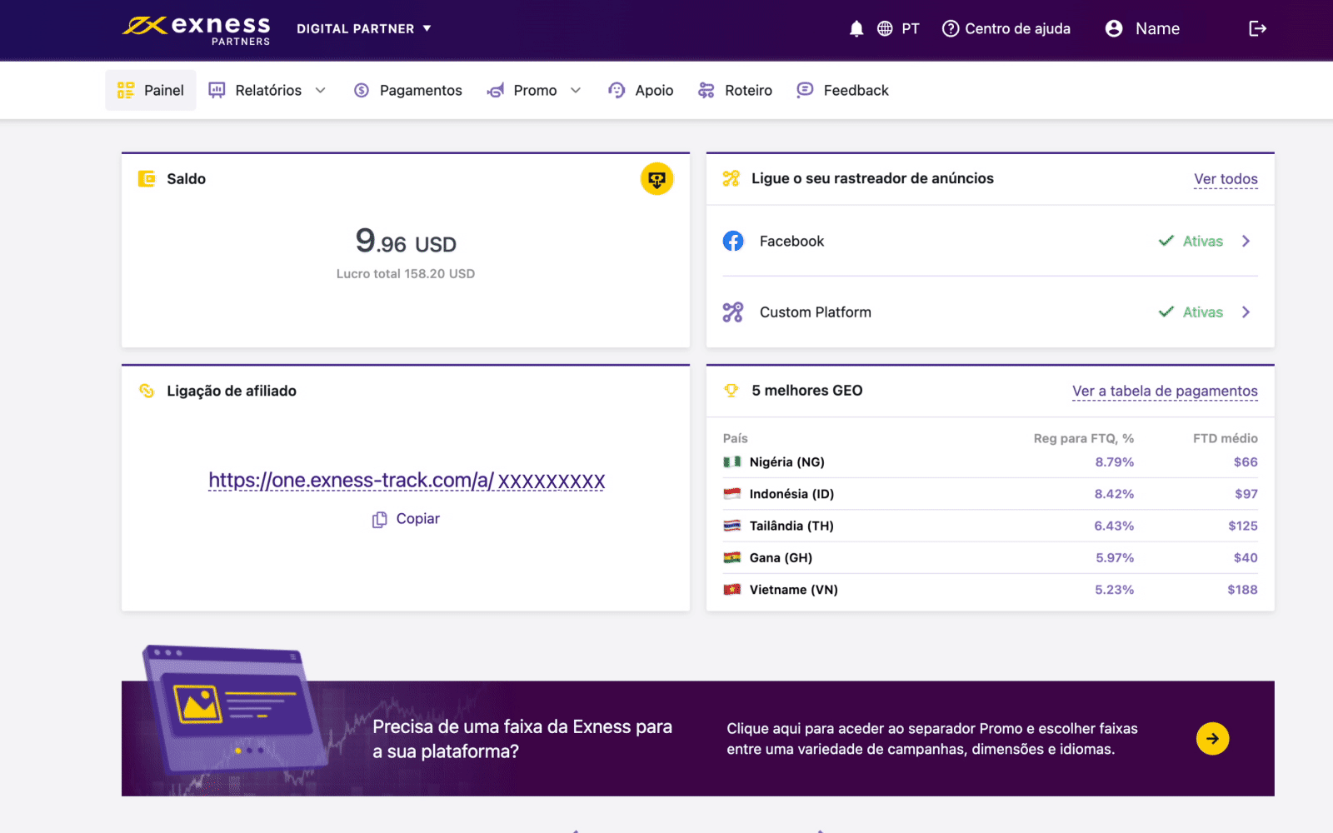Click the Ghana flag icon

(732, 557)
